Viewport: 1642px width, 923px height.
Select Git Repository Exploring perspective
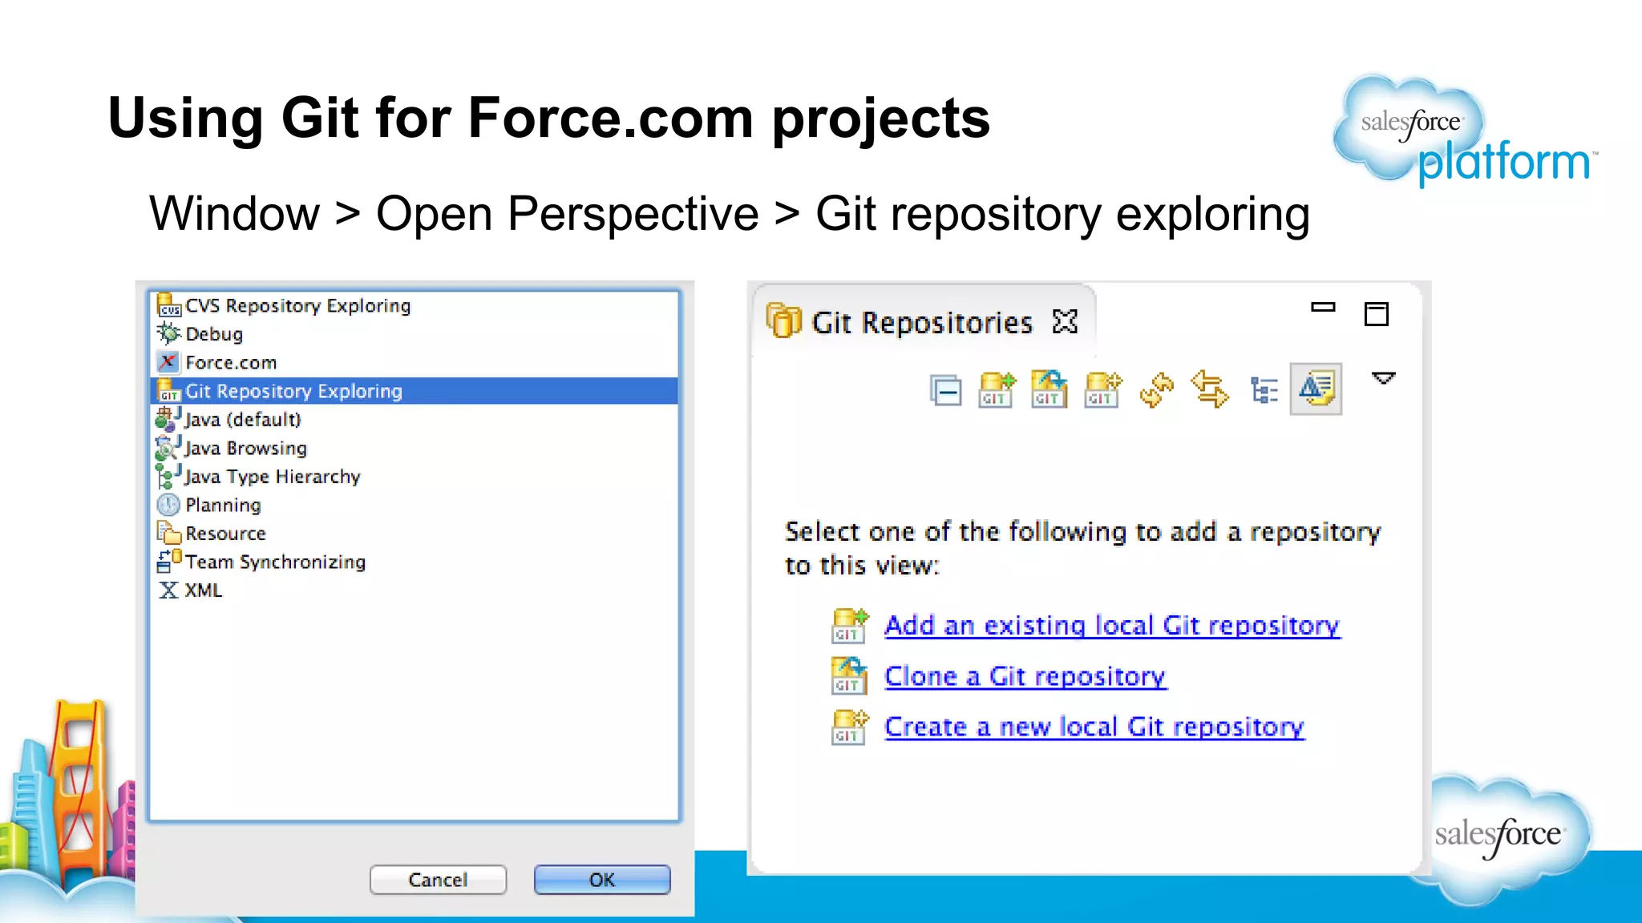pyautogui.click(x=415, y=391)
